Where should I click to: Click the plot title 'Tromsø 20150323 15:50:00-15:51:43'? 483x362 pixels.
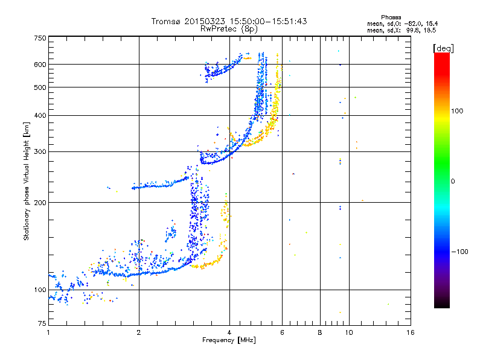point(229,21)
